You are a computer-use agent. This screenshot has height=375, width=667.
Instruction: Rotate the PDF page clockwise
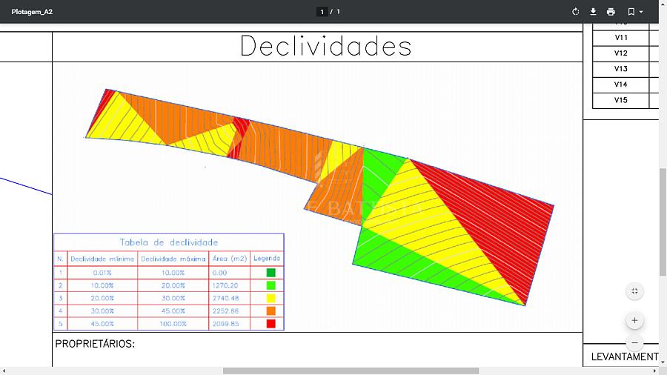coord(576,12)
